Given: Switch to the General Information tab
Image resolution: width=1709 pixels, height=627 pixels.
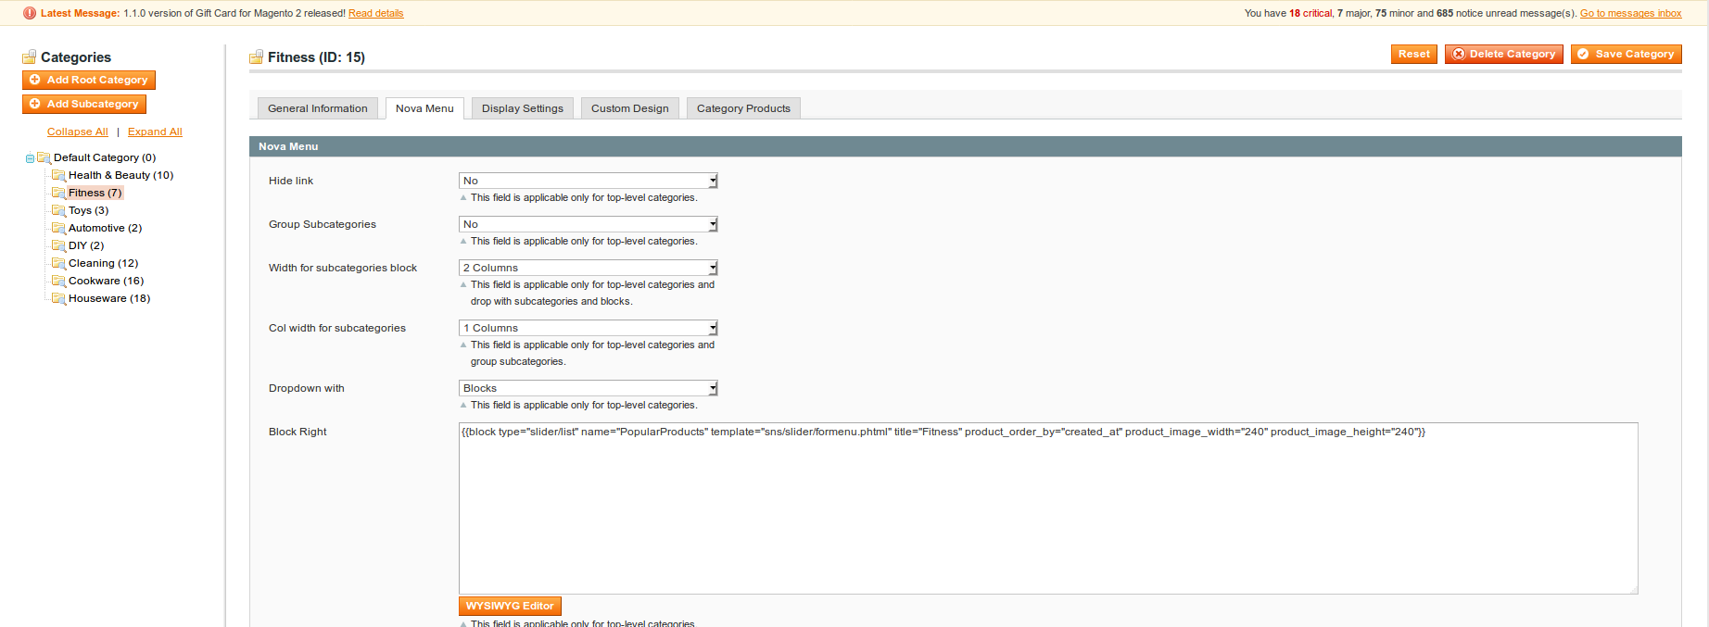Looking at the screenshot, I should 317,108.
